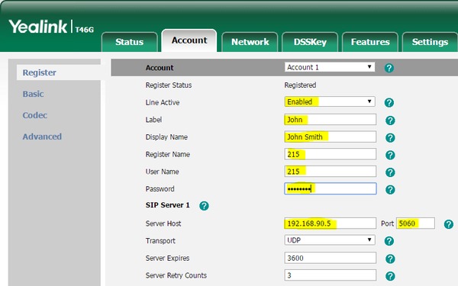
Task: Open the Basic sidebar section
Action: (x=34, y=94)
